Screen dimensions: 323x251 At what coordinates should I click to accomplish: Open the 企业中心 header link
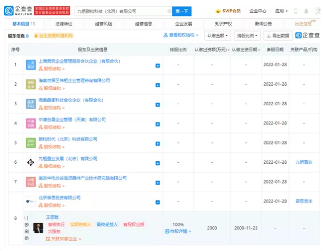258,11
